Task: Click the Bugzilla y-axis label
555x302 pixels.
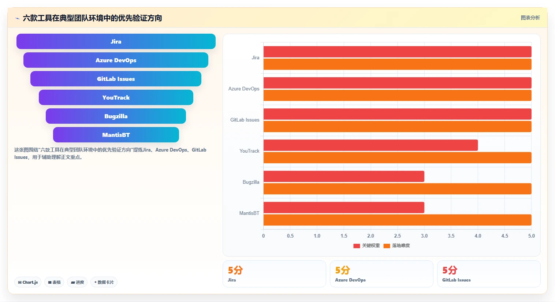Action: click(251, 182)
